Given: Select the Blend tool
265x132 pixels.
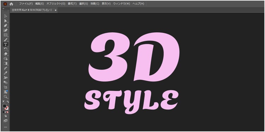Looking at the screenshot, I should coord(6,82).
